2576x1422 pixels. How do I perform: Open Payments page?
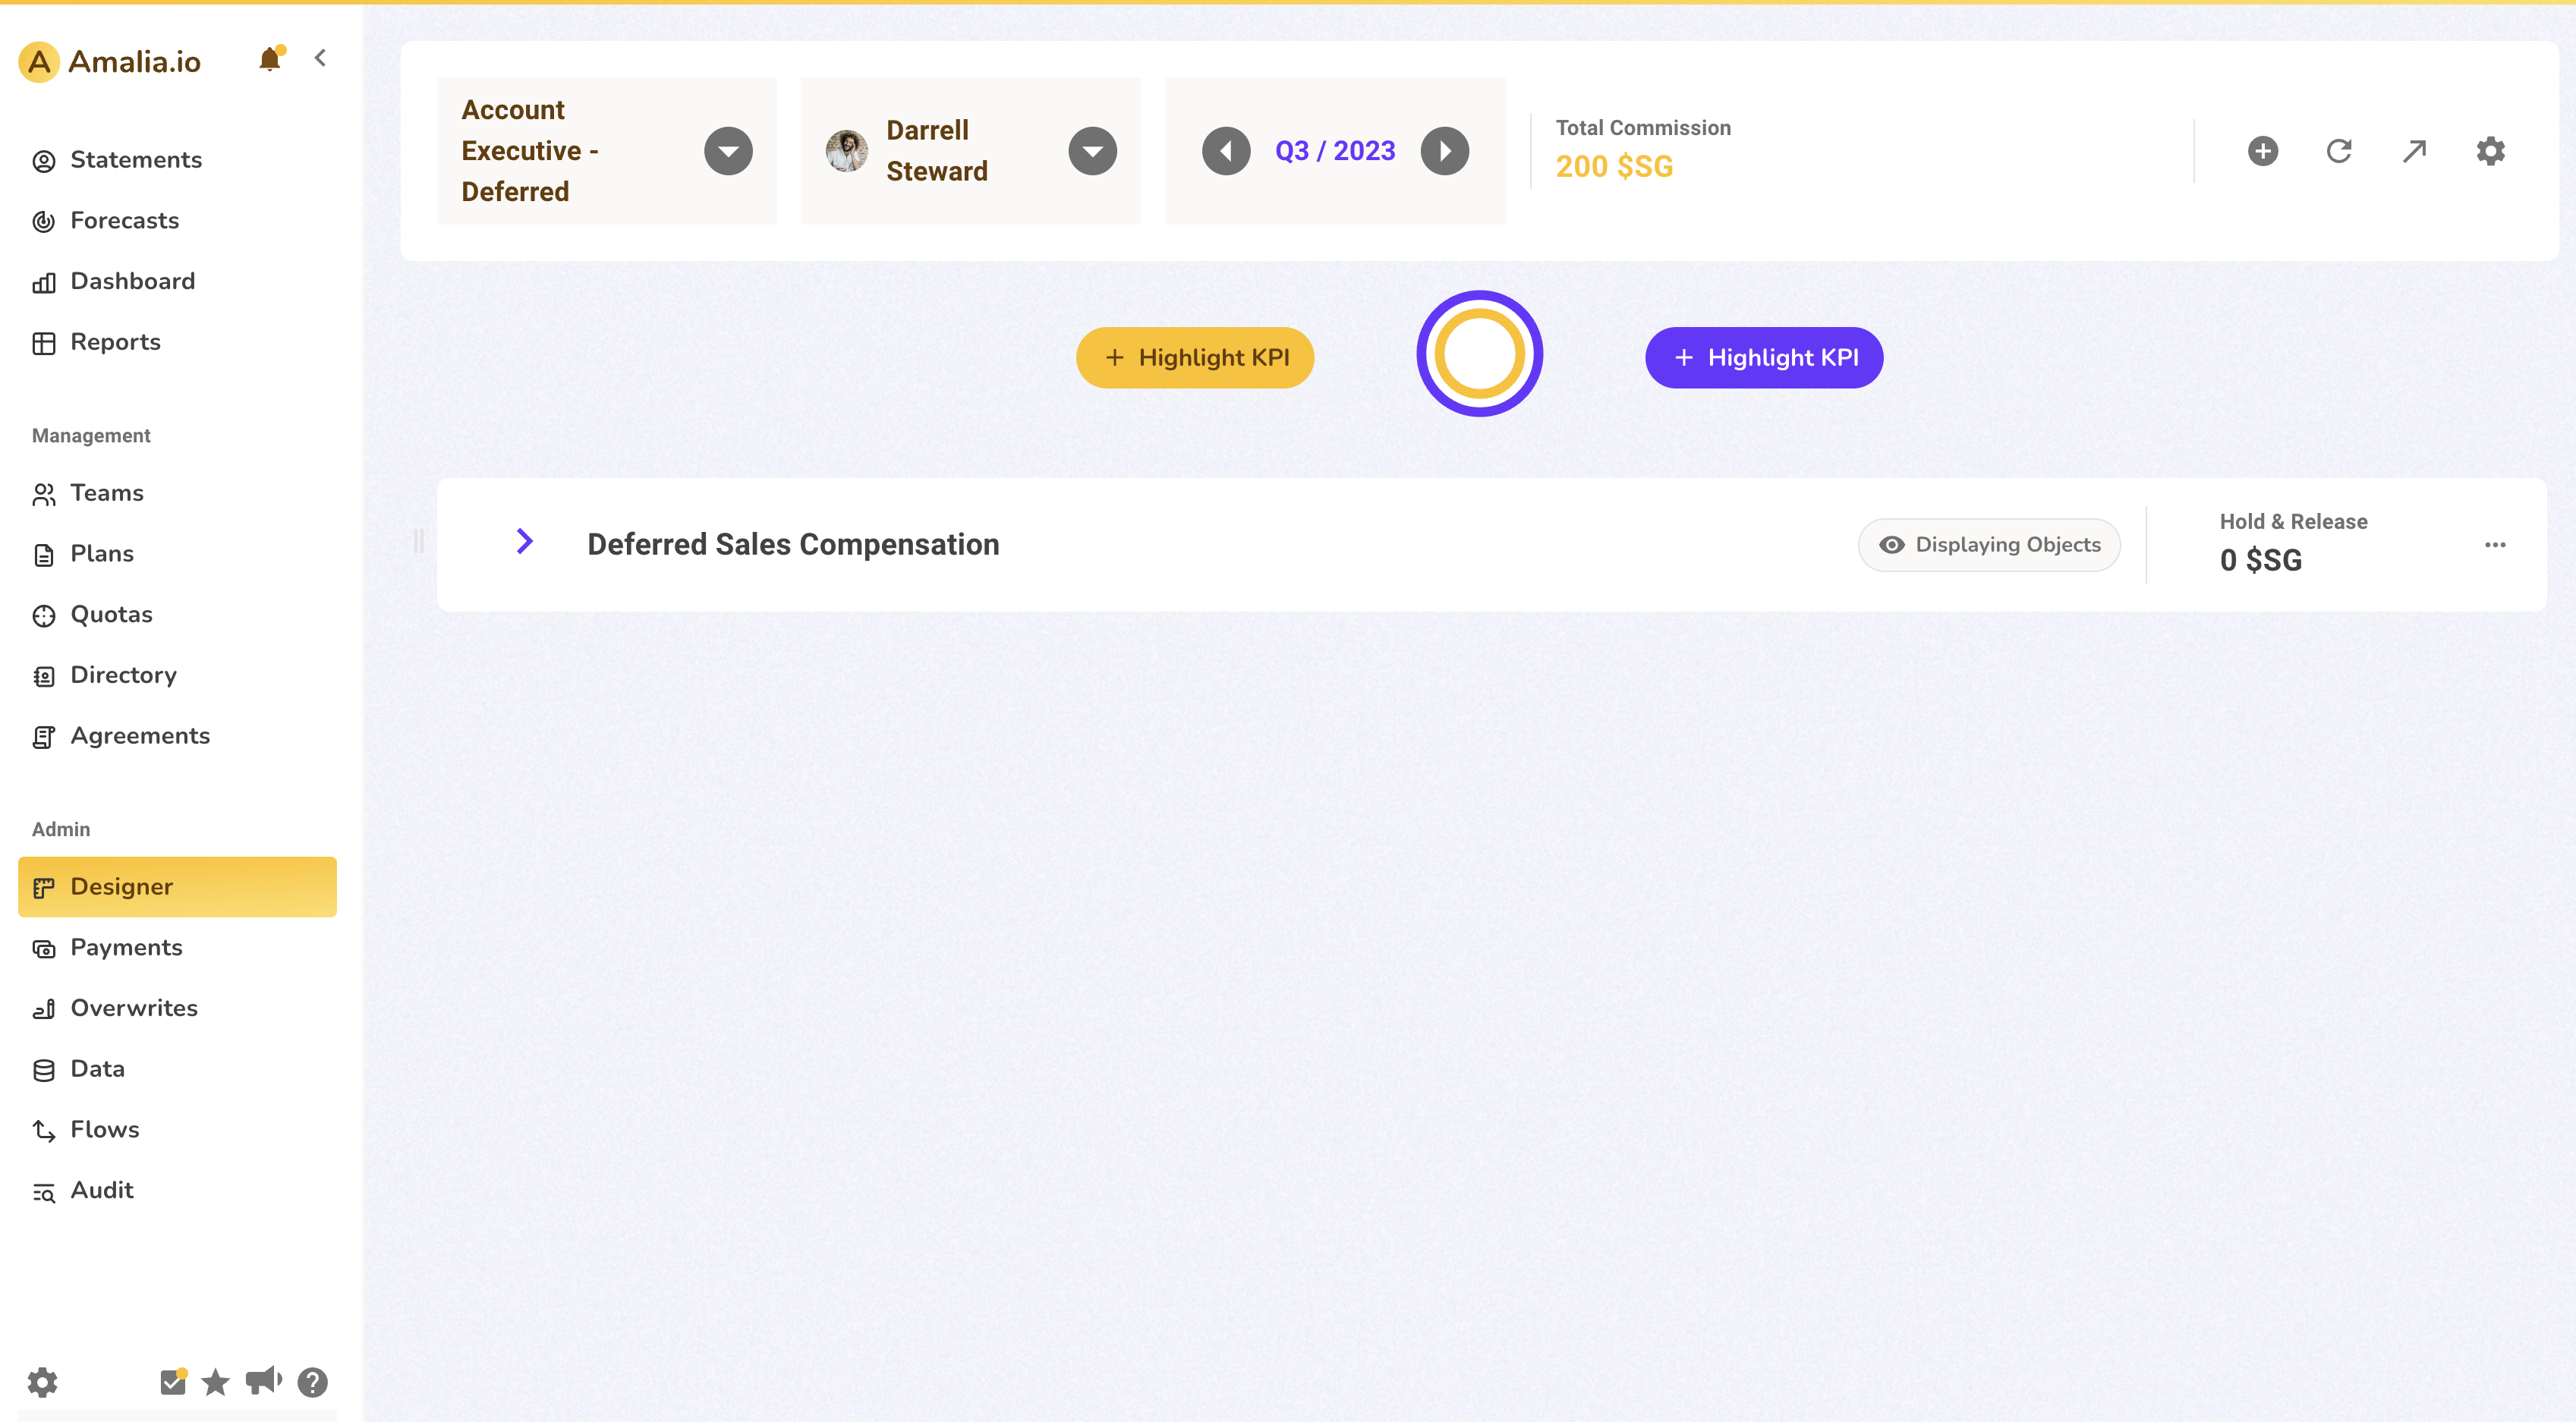click(x=177, y=948)
